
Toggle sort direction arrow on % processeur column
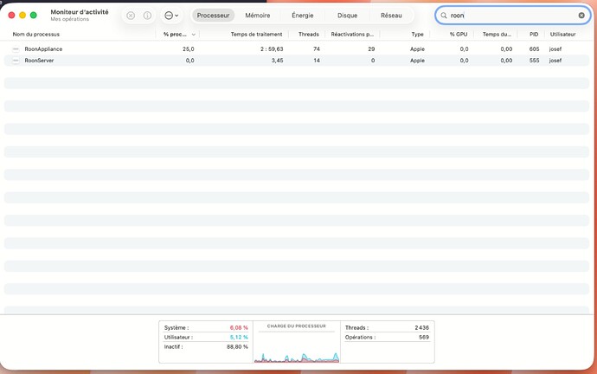pos(193,35)
